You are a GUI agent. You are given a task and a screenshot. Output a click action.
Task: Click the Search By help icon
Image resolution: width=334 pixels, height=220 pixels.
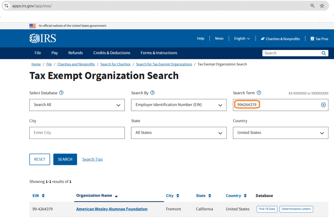click(x=152, y=93)
